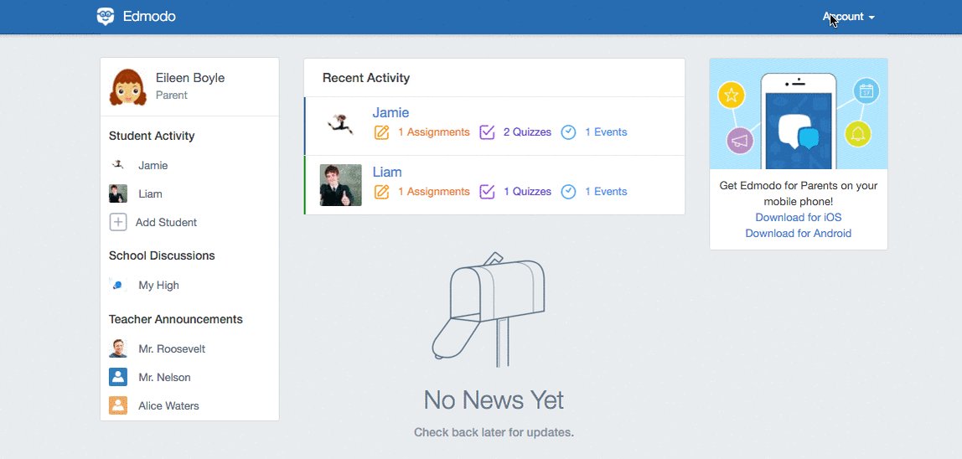Open Liam's 1 Assignments link

[x=434, y=192]
